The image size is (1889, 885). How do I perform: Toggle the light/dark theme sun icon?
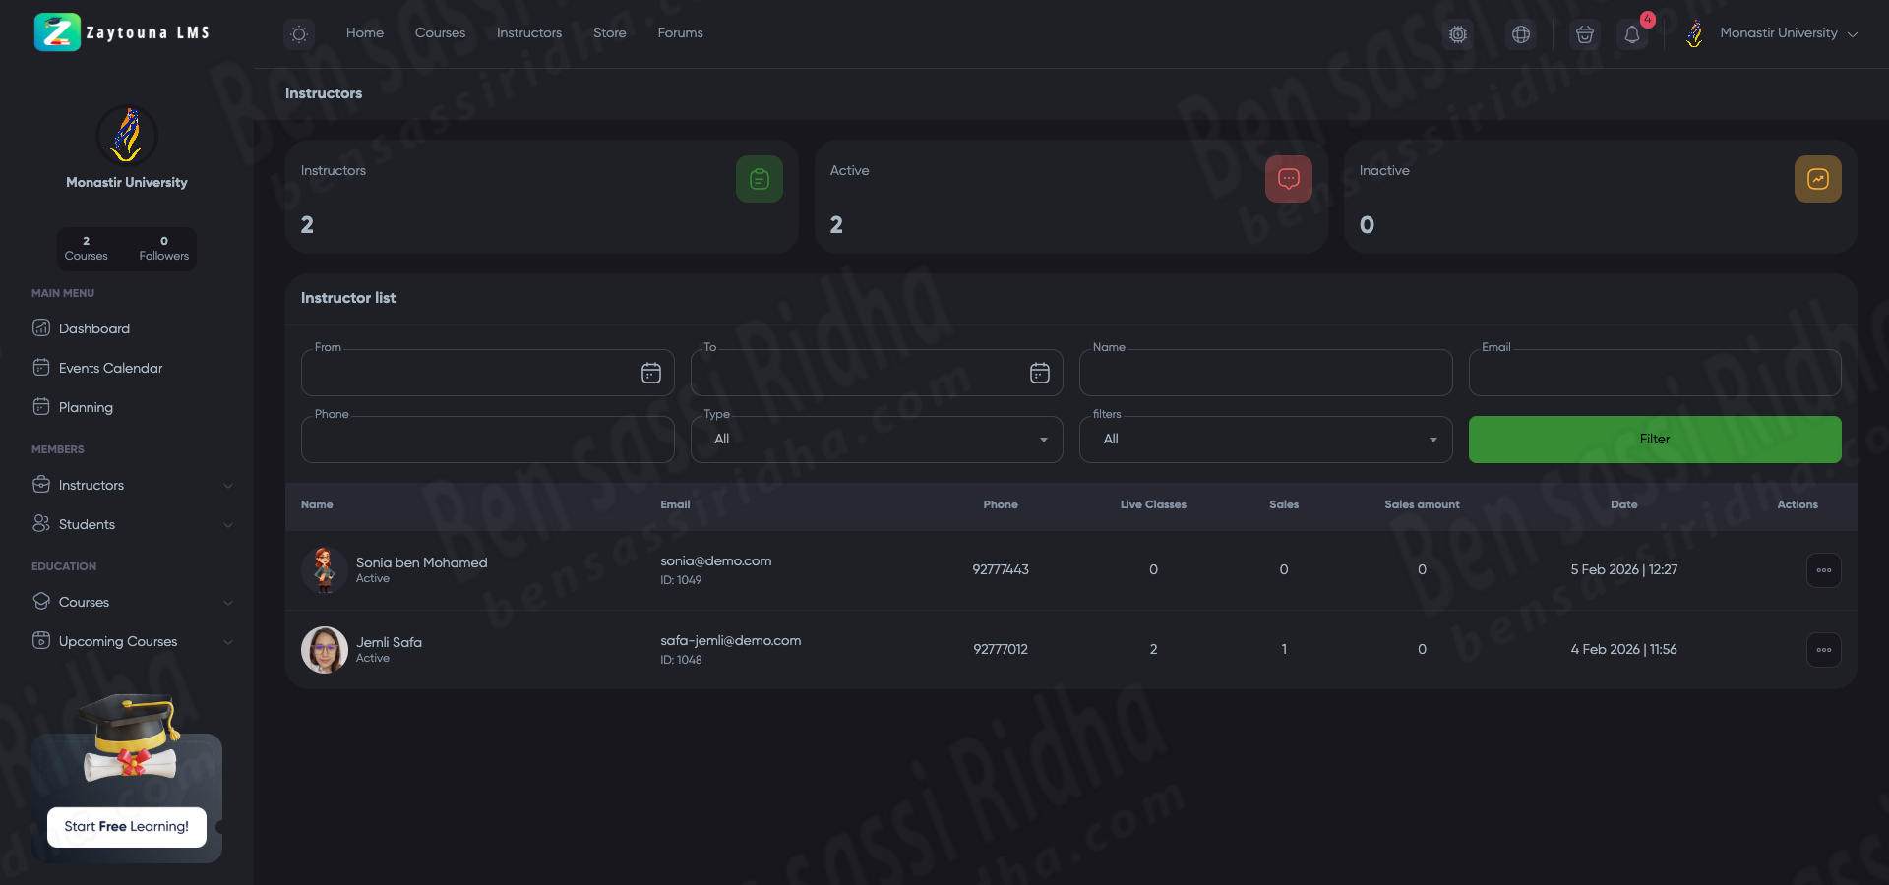point(299,34)
